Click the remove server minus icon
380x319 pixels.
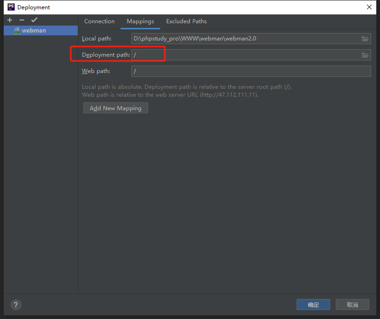click(x=21, y=20)
